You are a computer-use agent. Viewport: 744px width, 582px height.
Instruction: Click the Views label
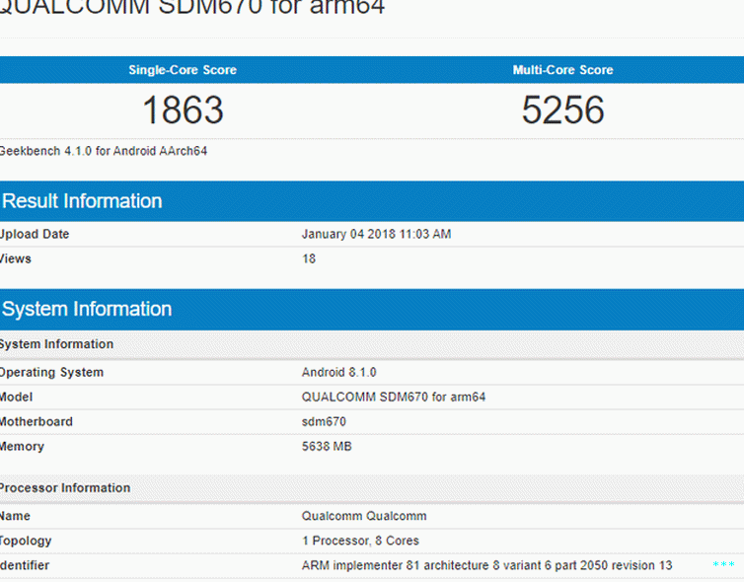(x=16, y=258)
